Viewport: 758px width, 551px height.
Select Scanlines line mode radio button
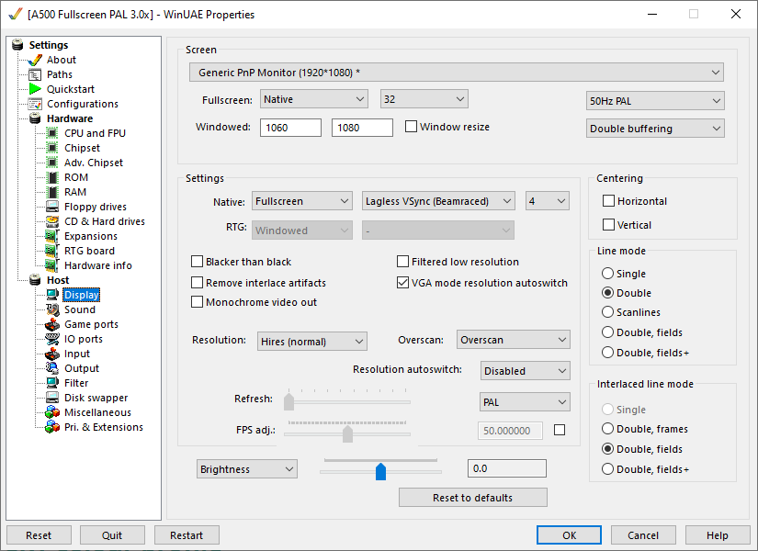pyautogui.click(x=607, y=312)
